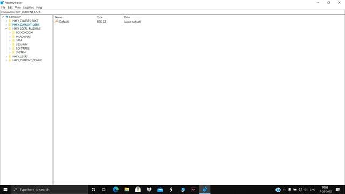Open the View menu
Viewport: 345px width, 194px height.
(18, 8)
